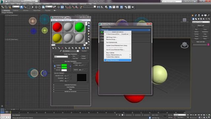The image size is (211, 119).
Task: Expand the mental ray Connection rollout
Action: click(x=71, y=92)
